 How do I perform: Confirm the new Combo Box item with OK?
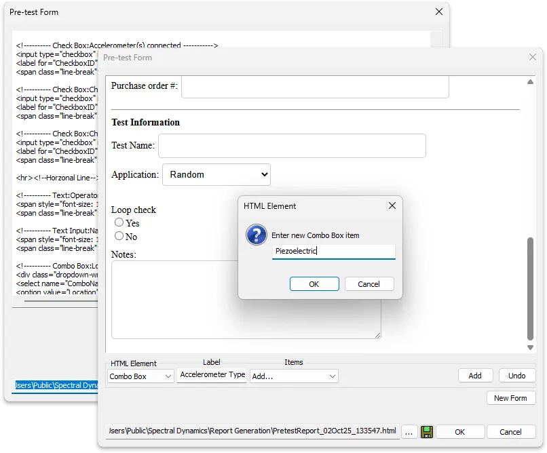314,284
